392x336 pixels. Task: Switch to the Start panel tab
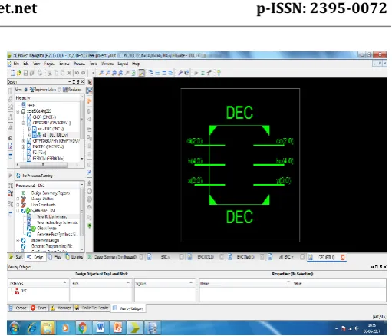[16, 257]
